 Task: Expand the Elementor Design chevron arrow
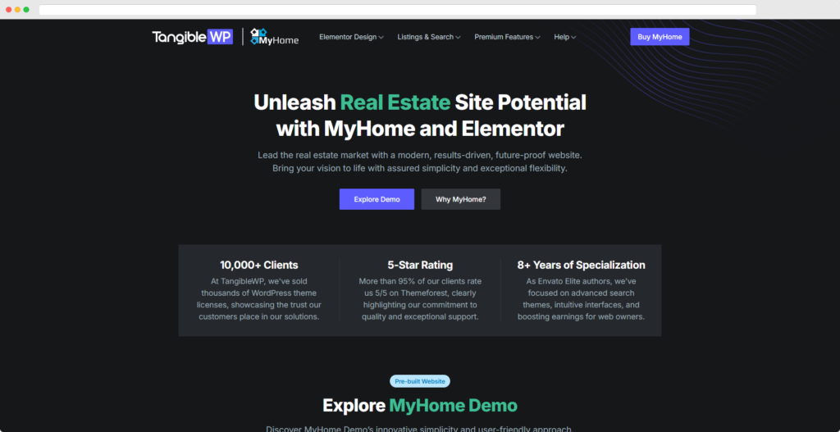[x=381, y=38]
